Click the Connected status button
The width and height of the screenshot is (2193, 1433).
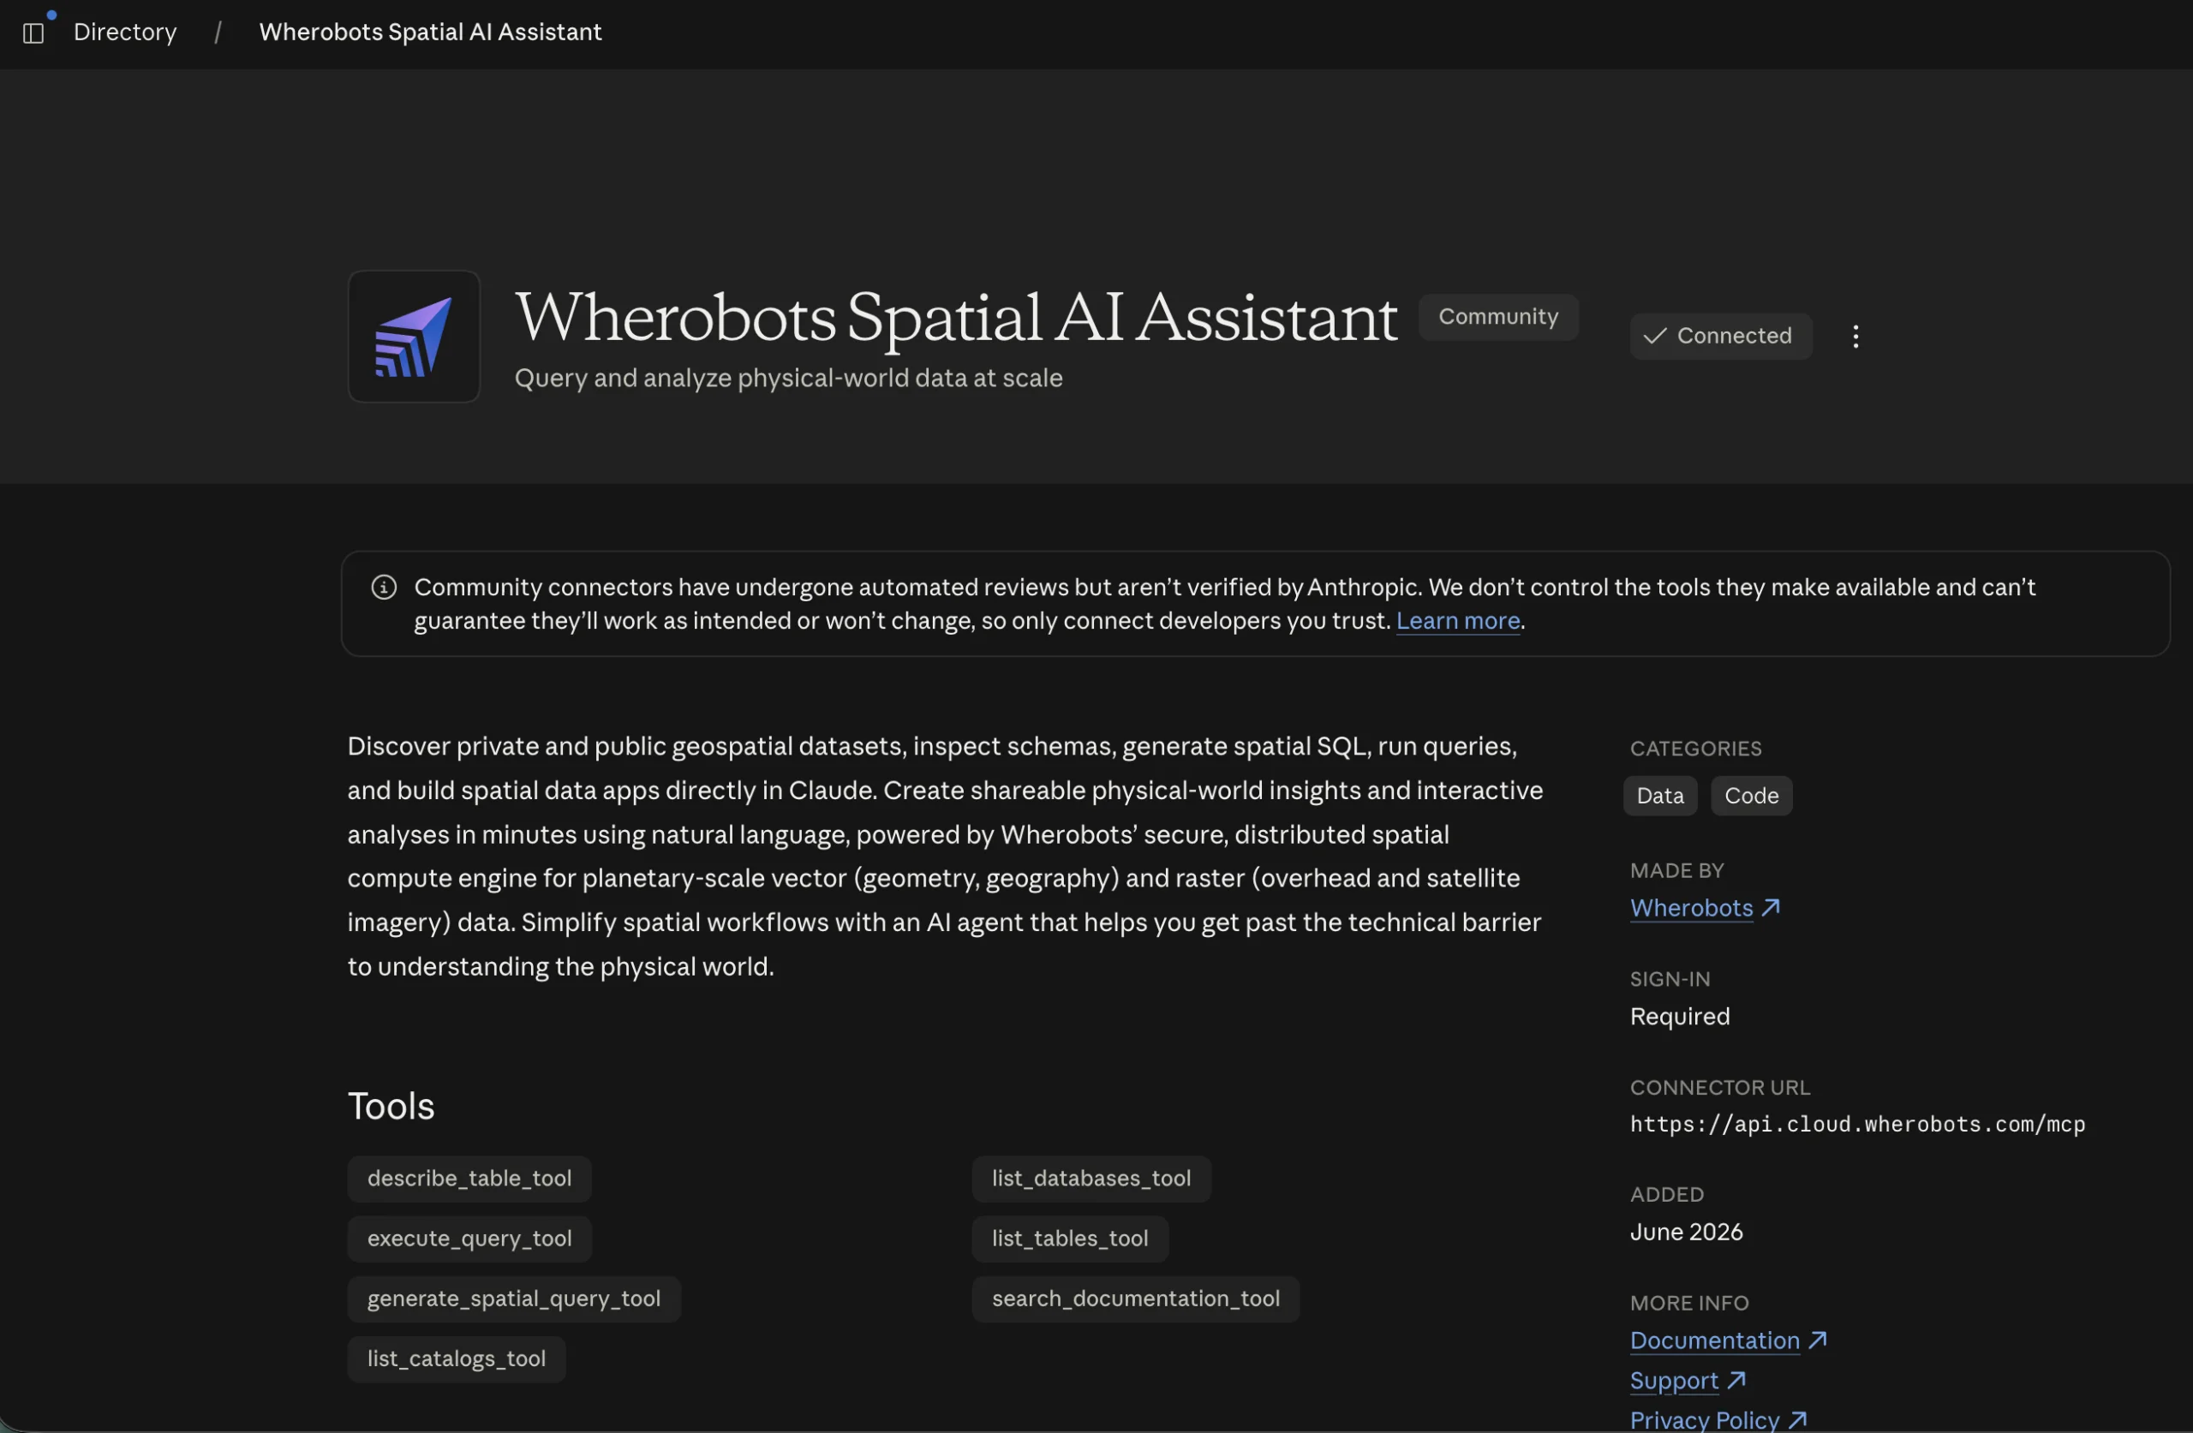(1720, 337)
